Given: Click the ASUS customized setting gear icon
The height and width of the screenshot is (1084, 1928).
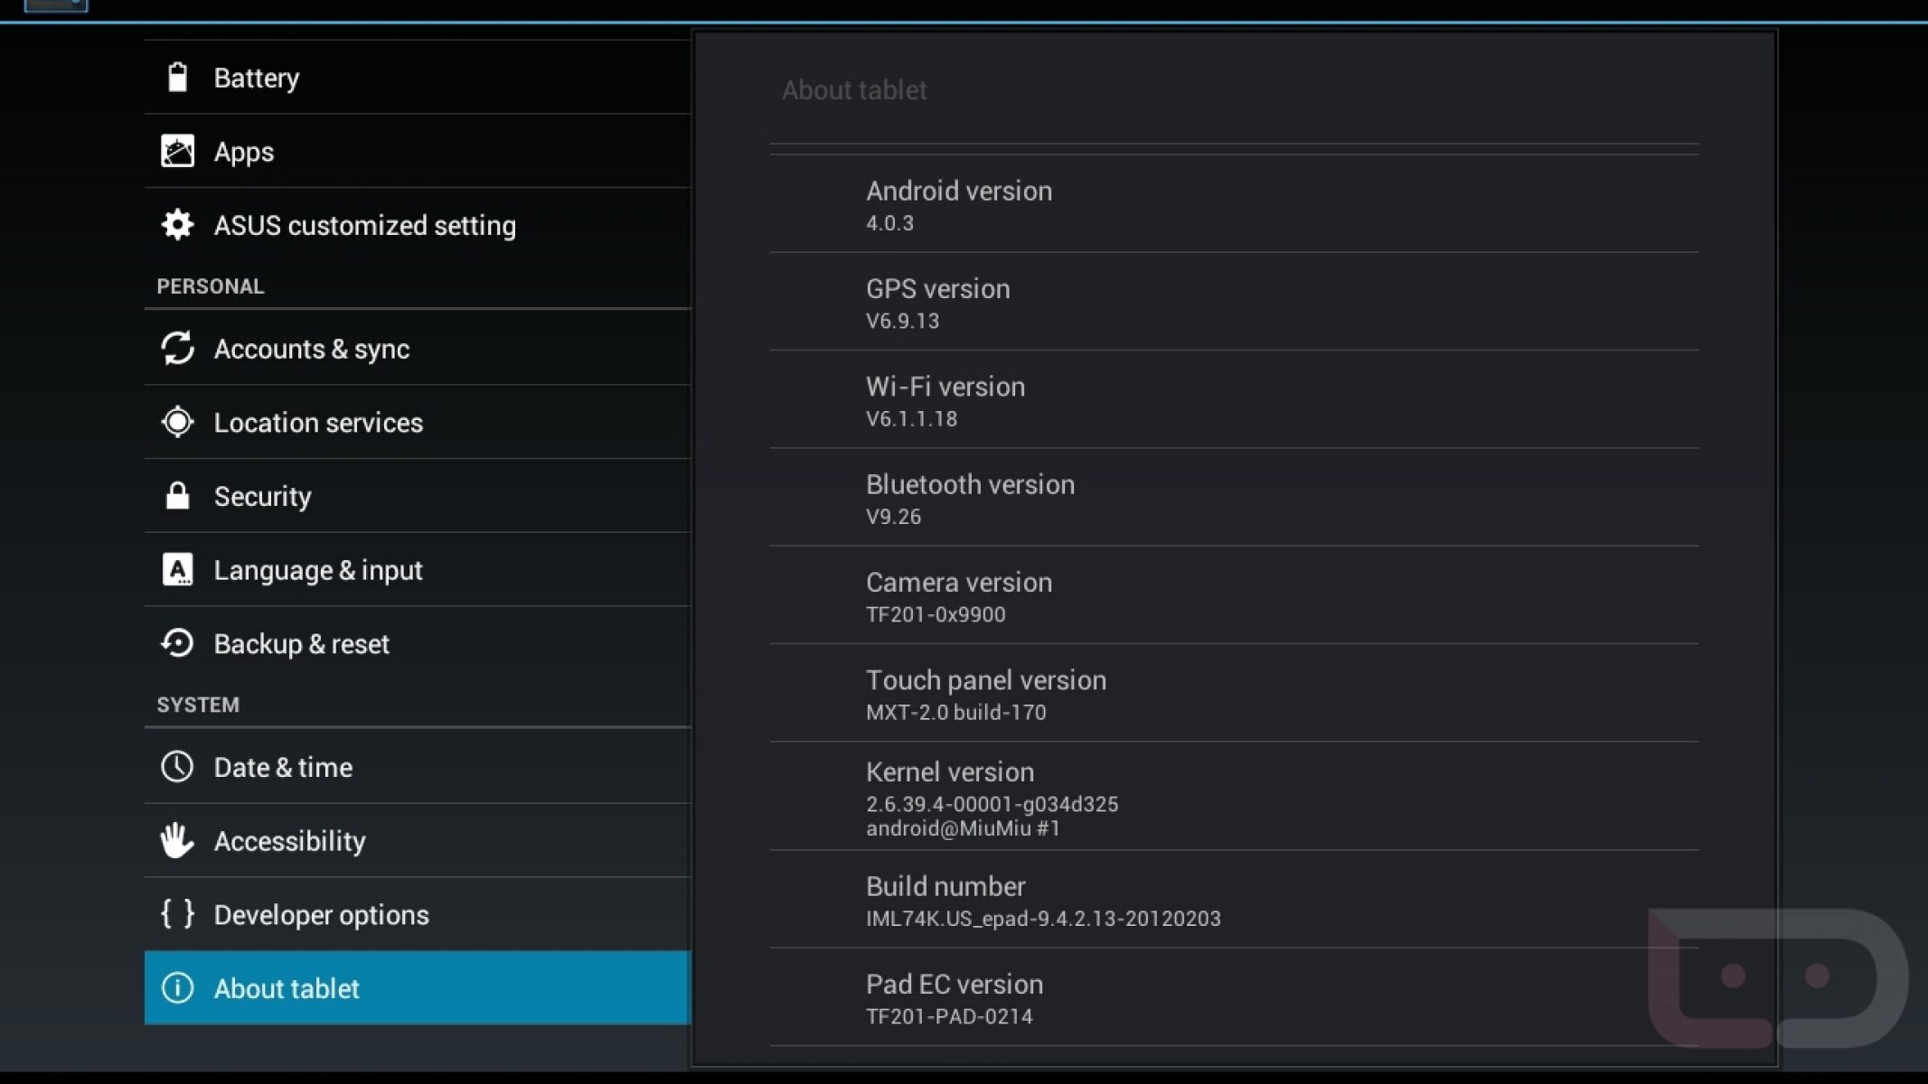Looking at the screenshot, I should (x=177, y=225).
